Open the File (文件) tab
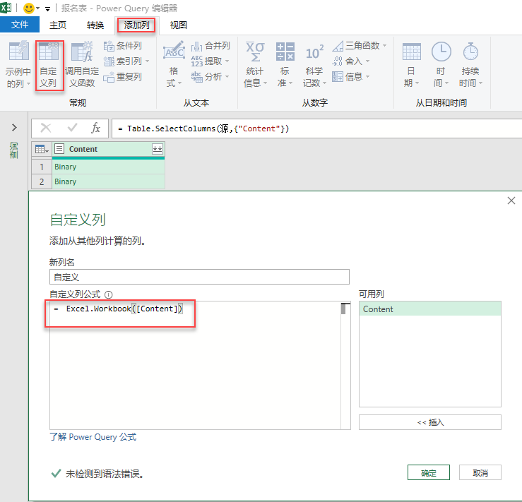The height and width of the screenshot is (502, 522). tap(20, 25)
